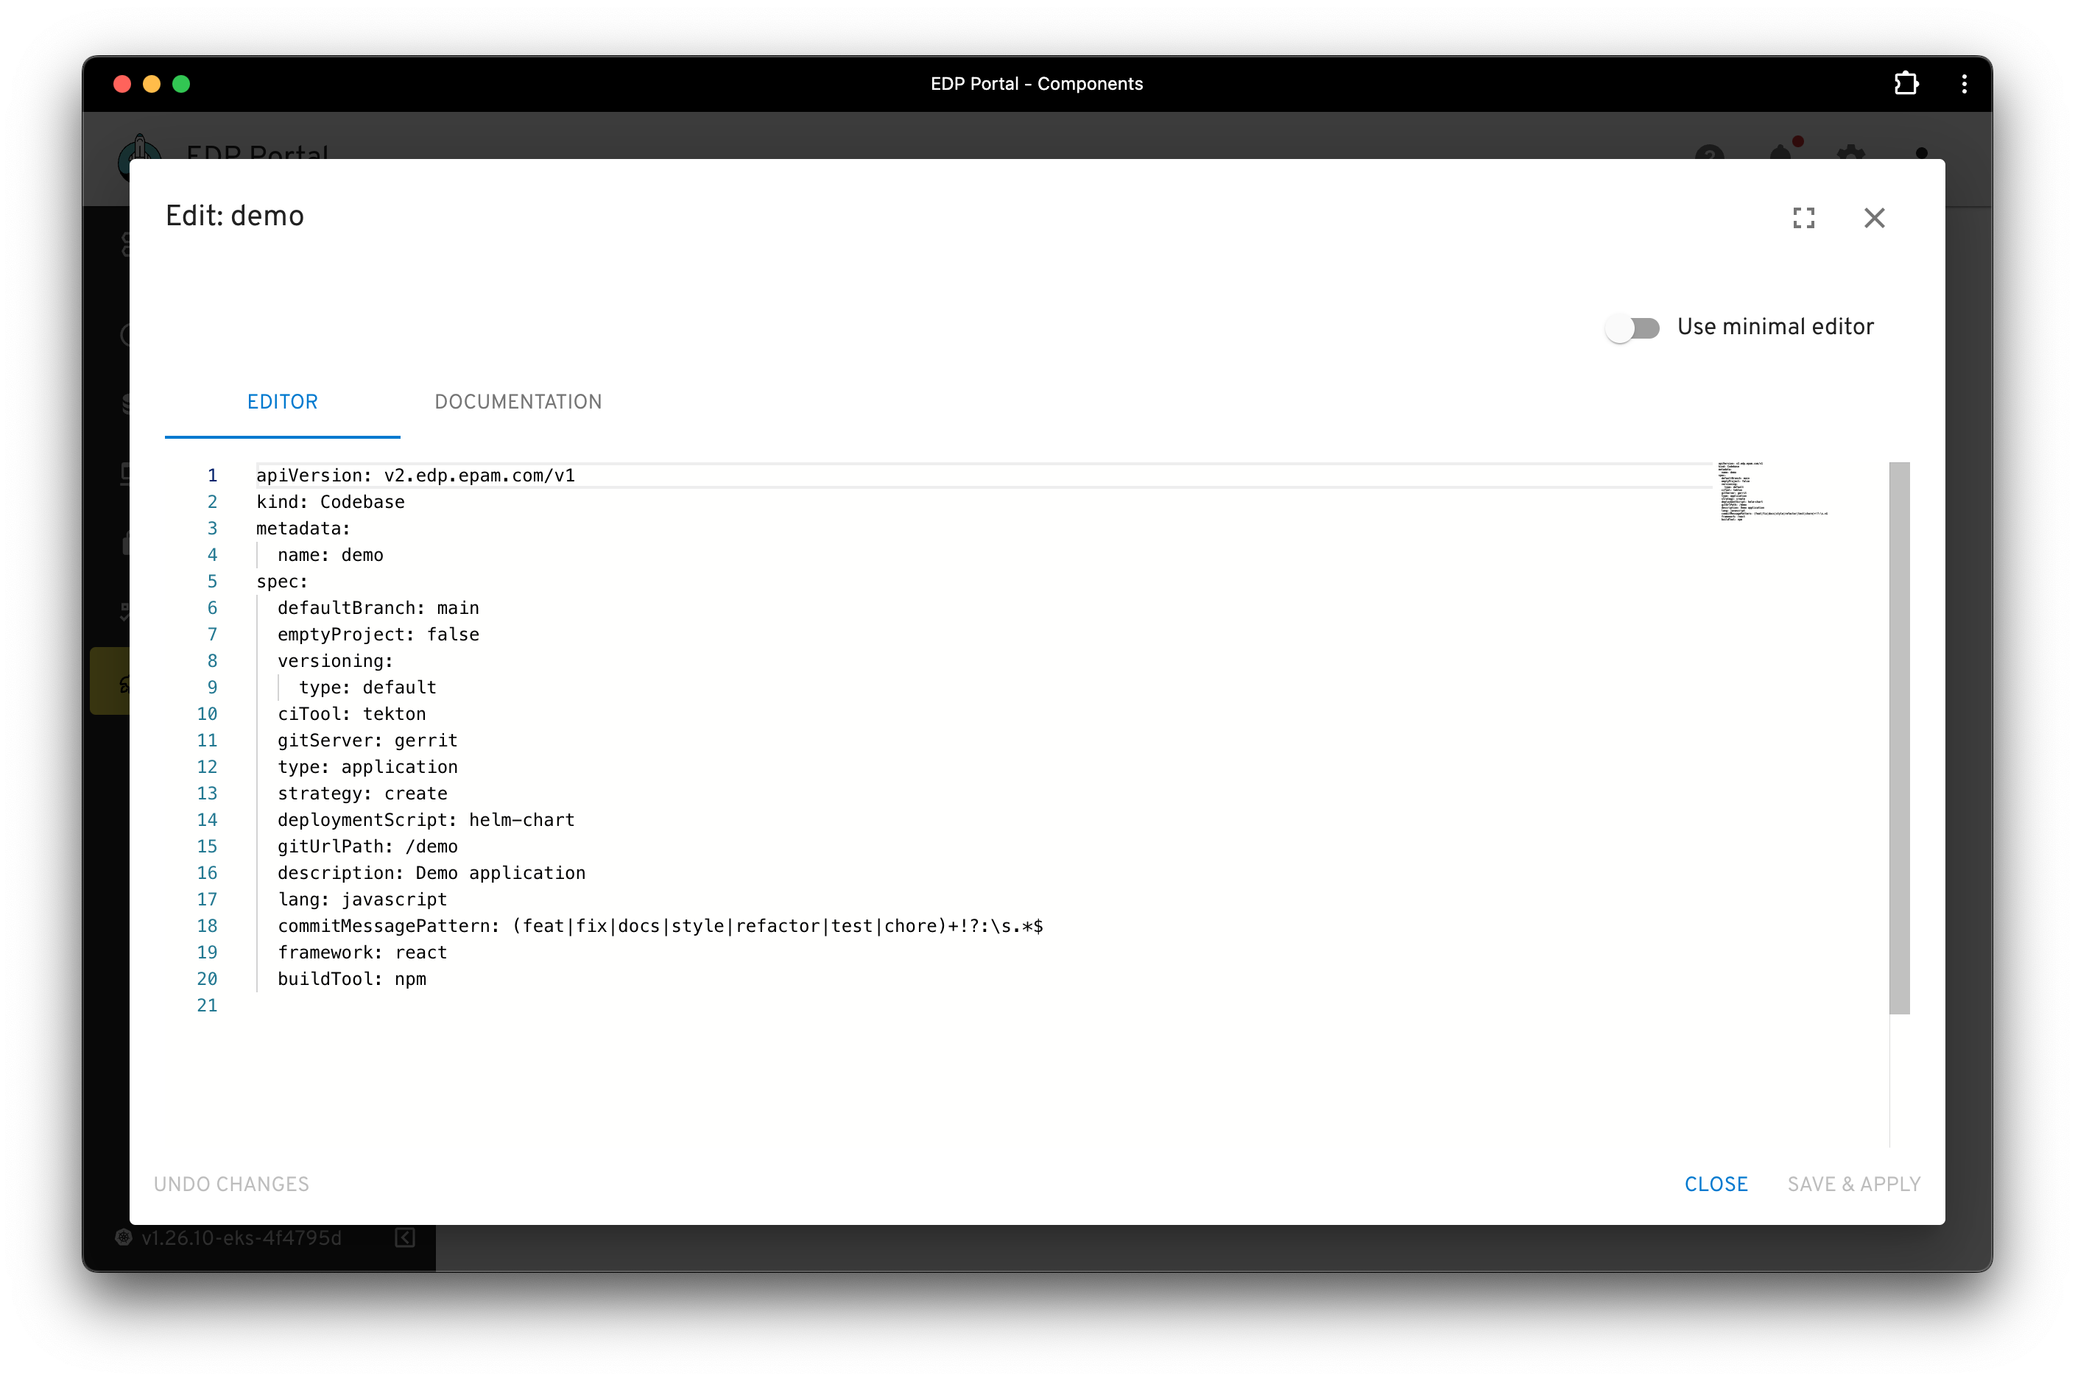This screenshot has height=1381, width=2075.
Task: Close Edit demo dialog with X icon
Action: pos(1873,218)
